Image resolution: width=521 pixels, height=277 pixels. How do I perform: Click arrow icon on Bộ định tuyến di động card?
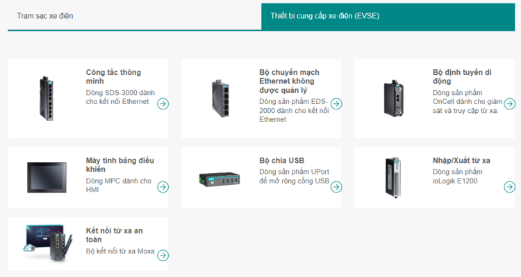coord(509,104)
